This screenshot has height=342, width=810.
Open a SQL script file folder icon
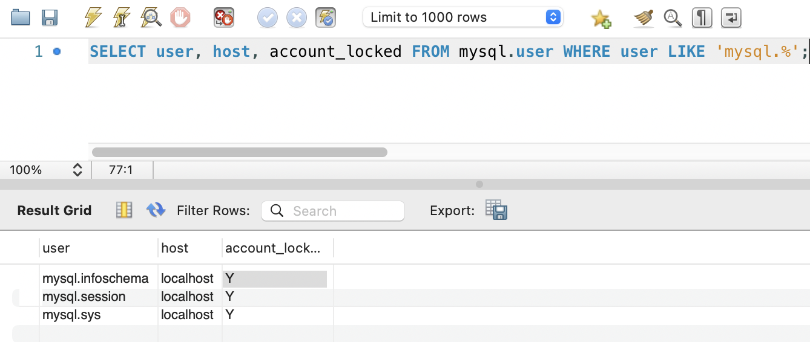tap(21, 18)
